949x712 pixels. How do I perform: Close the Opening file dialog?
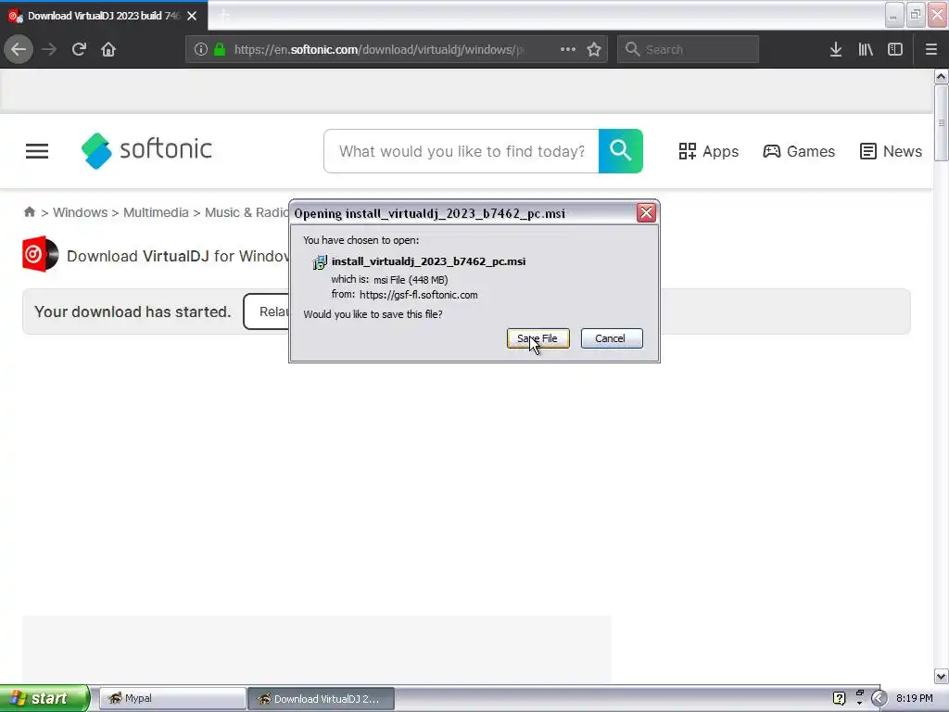(x=646, y=212)
